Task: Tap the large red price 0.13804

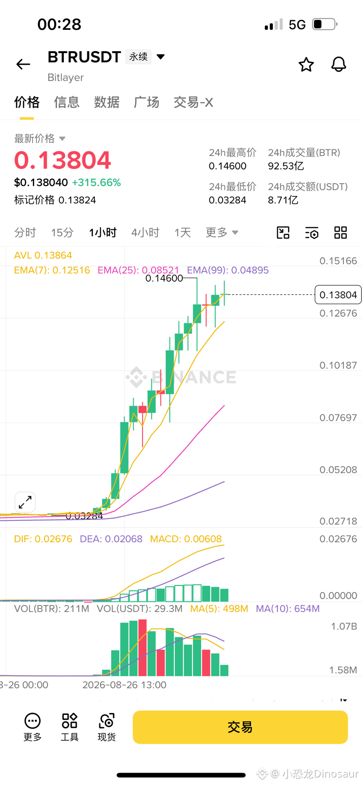Action: pos(63,160)
